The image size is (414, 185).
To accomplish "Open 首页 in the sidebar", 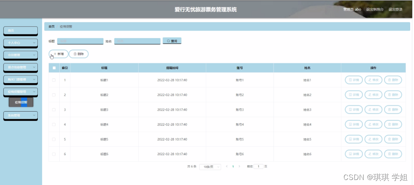I will coord(21,31).
